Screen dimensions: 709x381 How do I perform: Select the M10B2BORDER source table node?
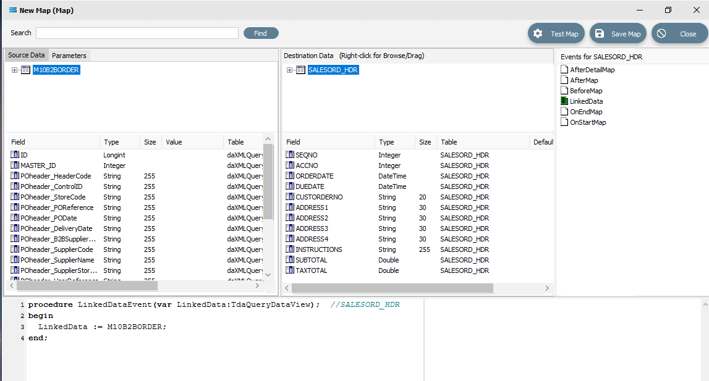tap(56, 70)
